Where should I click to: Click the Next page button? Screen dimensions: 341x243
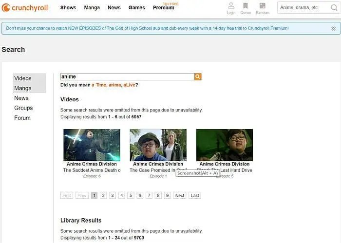[180, 195]
